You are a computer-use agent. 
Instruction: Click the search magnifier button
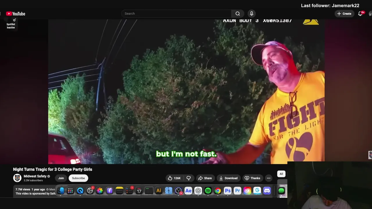[x=238, y=14]
